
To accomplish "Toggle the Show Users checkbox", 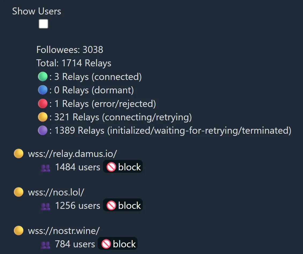I will 43,24.
